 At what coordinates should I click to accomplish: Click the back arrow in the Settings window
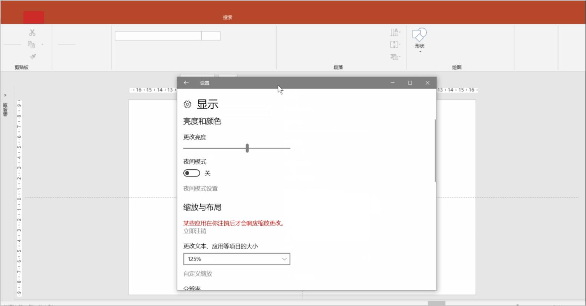click(x=186, y=82)
